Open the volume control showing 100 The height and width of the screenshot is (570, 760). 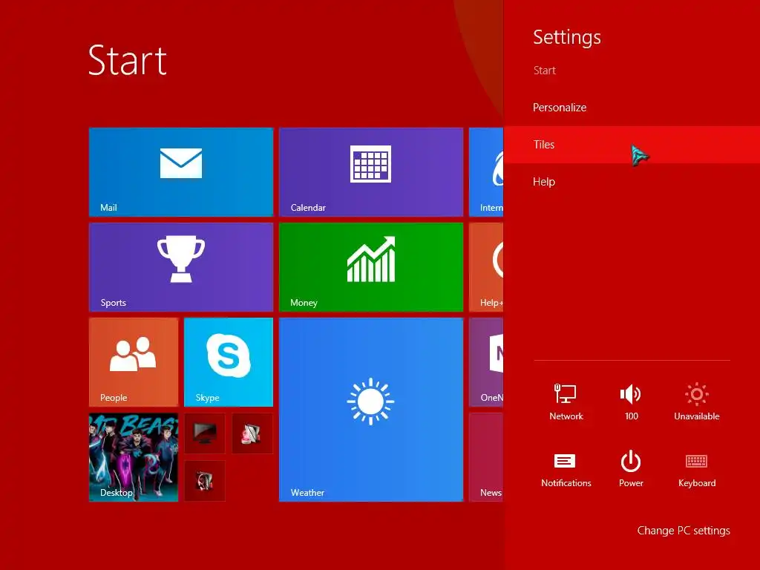[x=631, y=402]
